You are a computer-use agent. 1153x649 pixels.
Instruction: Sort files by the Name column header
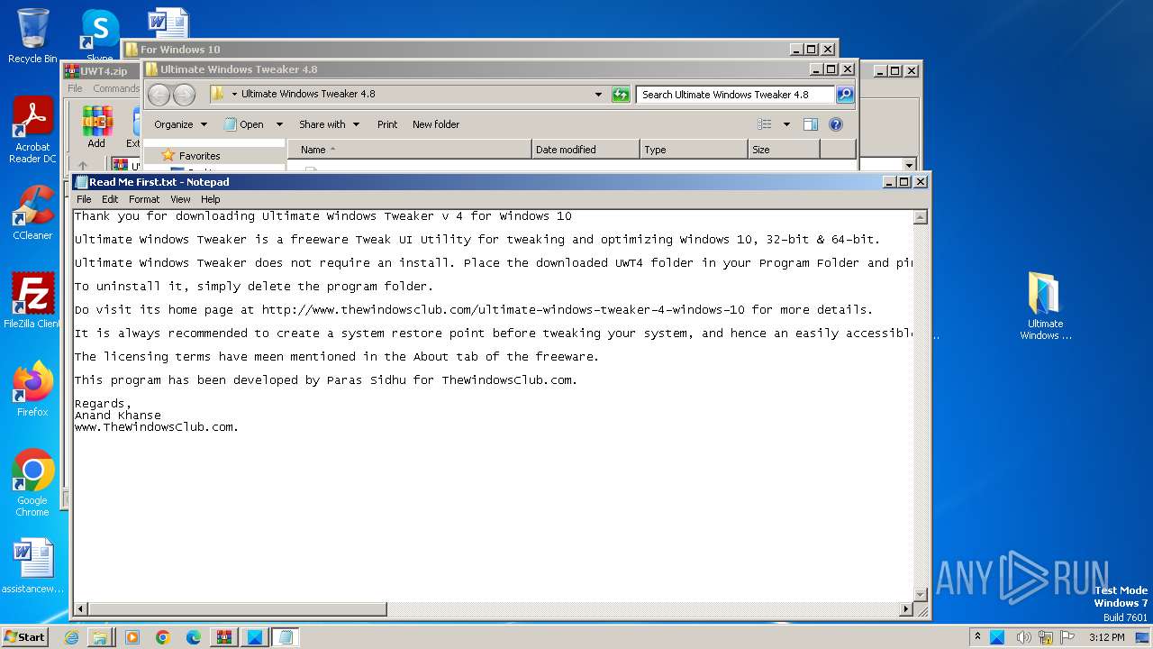click(410, 150)
